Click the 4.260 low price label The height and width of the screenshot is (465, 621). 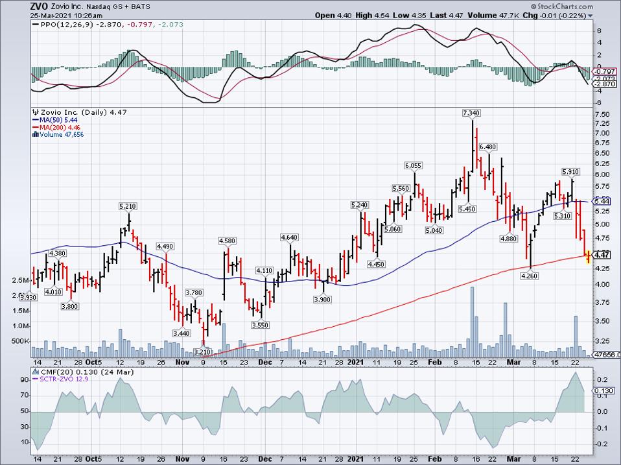pyautogui.click(x=530, y=276)
